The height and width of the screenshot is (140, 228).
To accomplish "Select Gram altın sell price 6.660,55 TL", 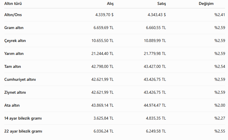I will click(156, 28).
